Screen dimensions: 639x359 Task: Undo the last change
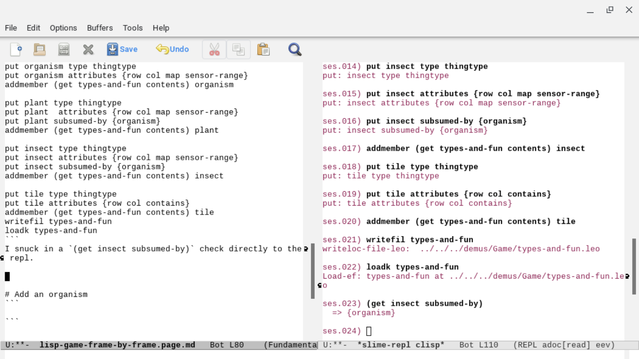tap(172, 49)
